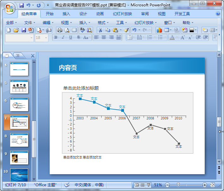The image size is (224, 191).
Task: Align text left
Action: [96, 37]
